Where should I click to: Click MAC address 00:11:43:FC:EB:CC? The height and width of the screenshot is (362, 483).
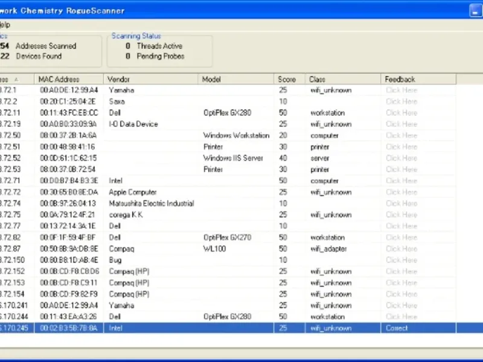tap(69, 113)
